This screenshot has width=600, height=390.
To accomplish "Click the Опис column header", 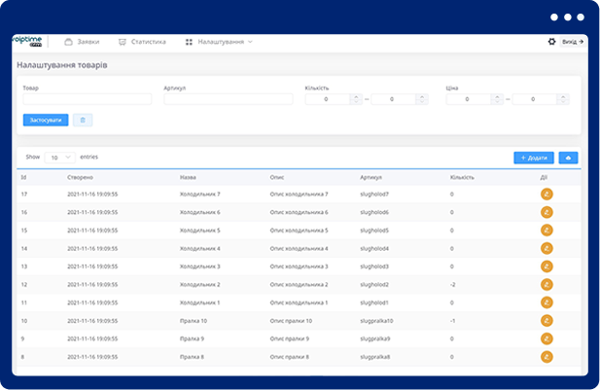I will coord(276,177).
